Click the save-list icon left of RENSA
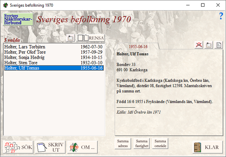The width and height of the screenshot is (226, 157). pos(71,38)
